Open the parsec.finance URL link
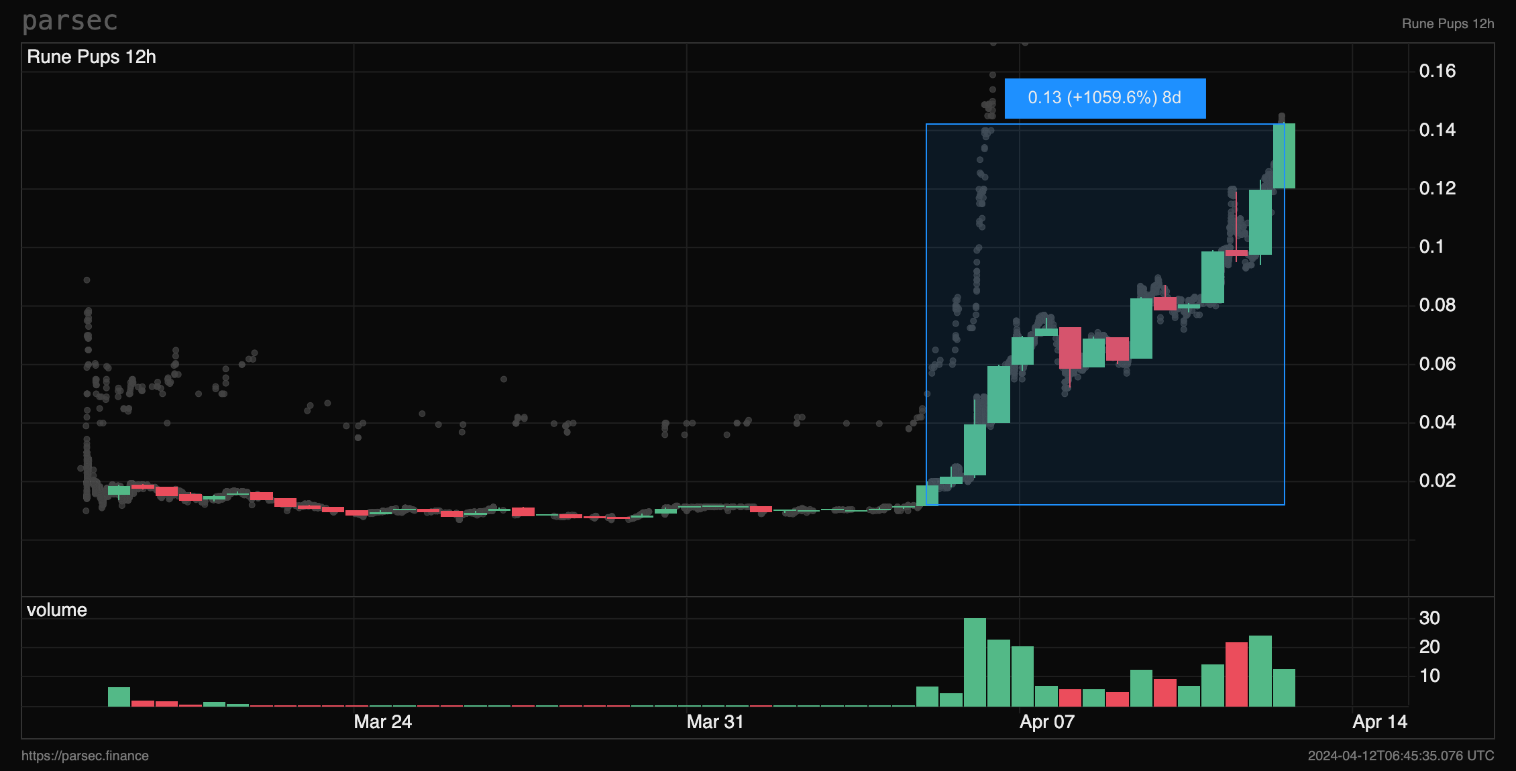The height and width of the screenshot is (771, 1516). pyautogui.click(x=85, y=756)
